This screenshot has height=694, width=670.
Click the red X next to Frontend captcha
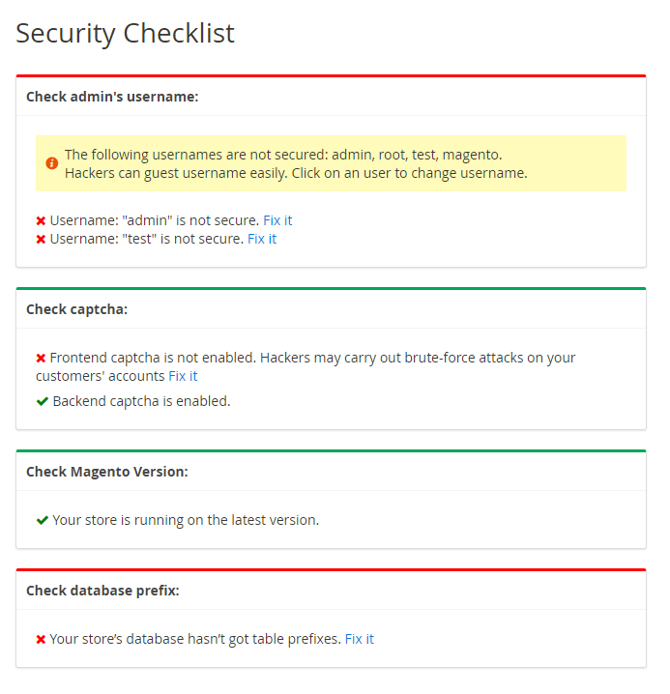pyautogui.click(x=41, y=359)
